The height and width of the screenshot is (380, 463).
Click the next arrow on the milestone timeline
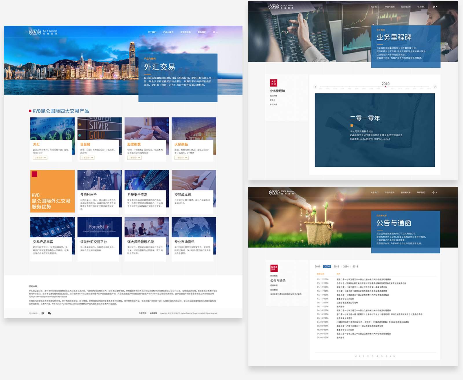(435, 87)
